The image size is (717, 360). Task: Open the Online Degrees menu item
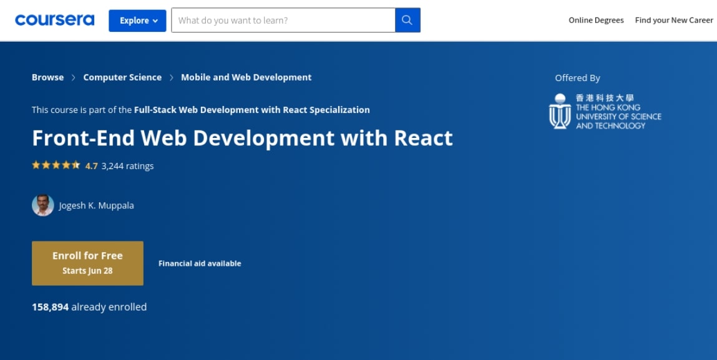point(596,20)
